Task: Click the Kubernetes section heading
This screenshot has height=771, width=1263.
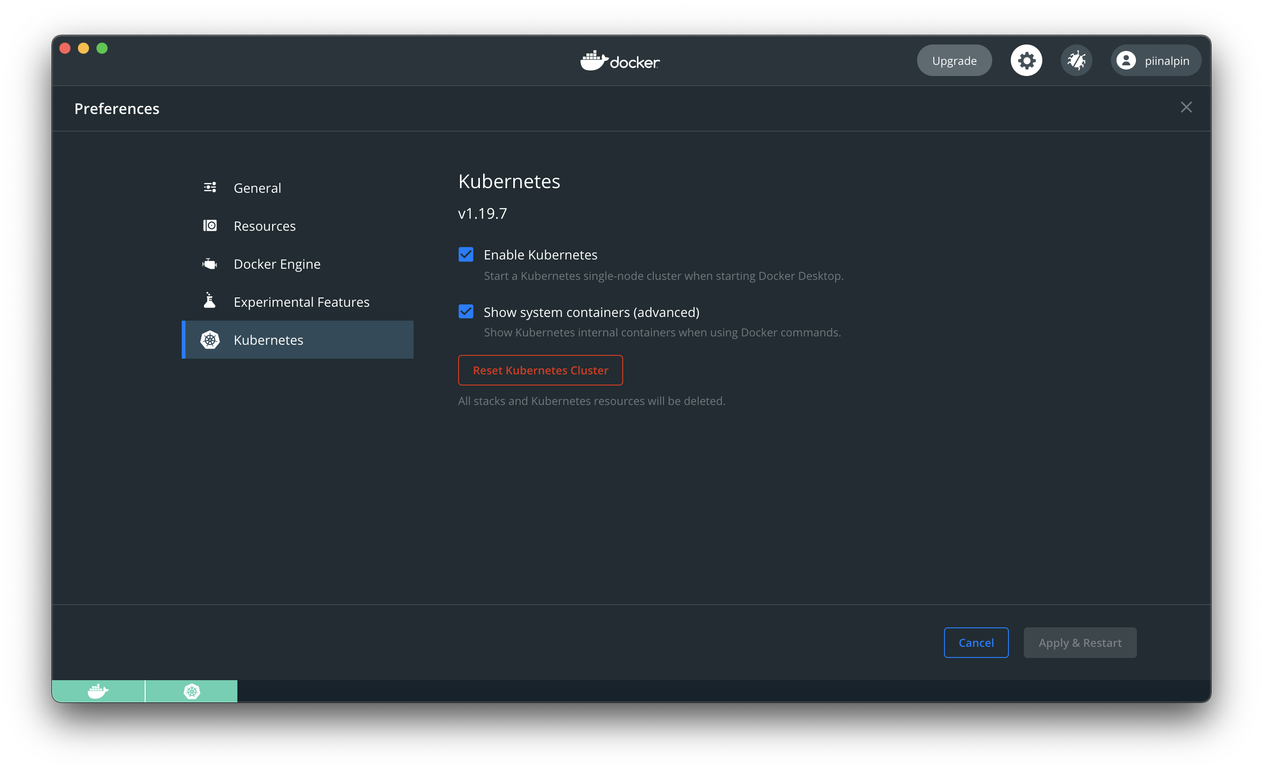Action: 509,181
